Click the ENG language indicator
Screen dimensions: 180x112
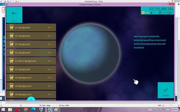click(168, 110)
